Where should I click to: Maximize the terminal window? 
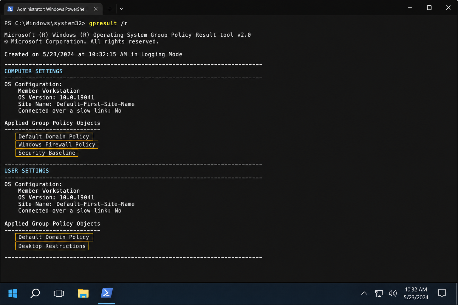[x=429, y=8]
